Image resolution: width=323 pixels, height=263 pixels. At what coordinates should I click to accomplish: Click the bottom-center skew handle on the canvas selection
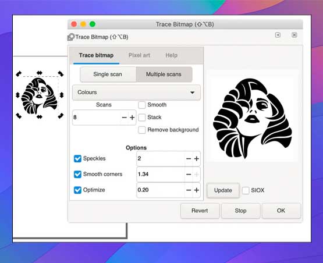click(40, 117)
